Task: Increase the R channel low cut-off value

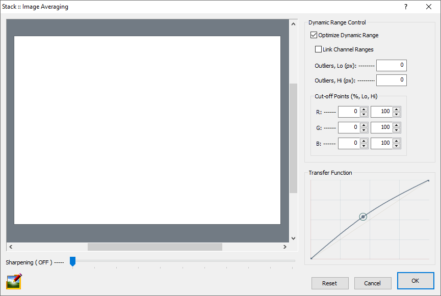Action: coord(364,109)
